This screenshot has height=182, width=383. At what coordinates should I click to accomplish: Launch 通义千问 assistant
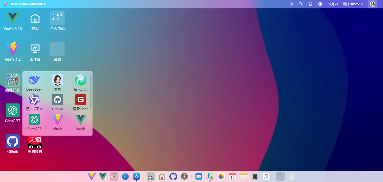point(34,99)
